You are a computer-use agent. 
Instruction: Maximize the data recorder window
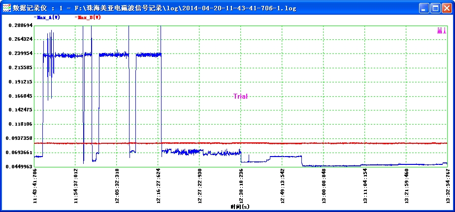435,8
